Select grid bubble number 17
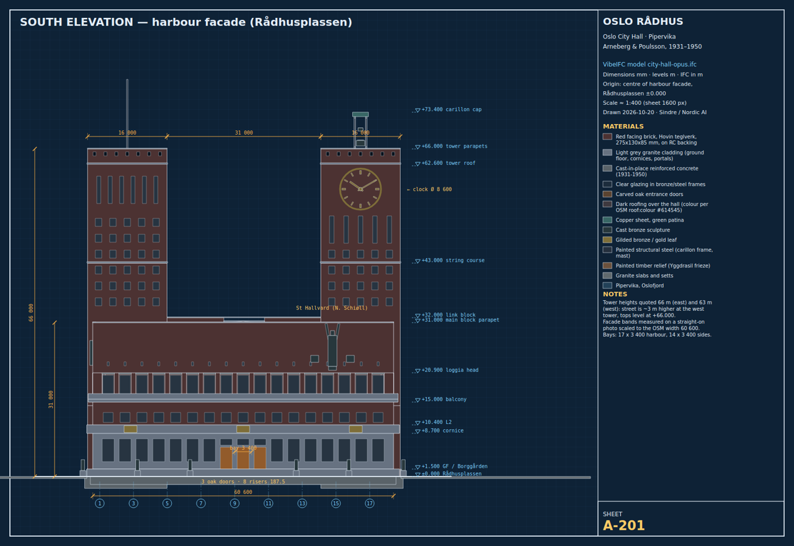 (370, 503)
